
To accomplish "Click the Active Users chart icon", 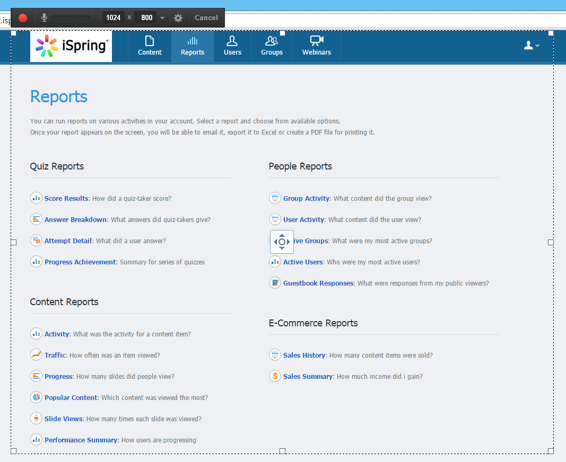I will click(275, 262).
